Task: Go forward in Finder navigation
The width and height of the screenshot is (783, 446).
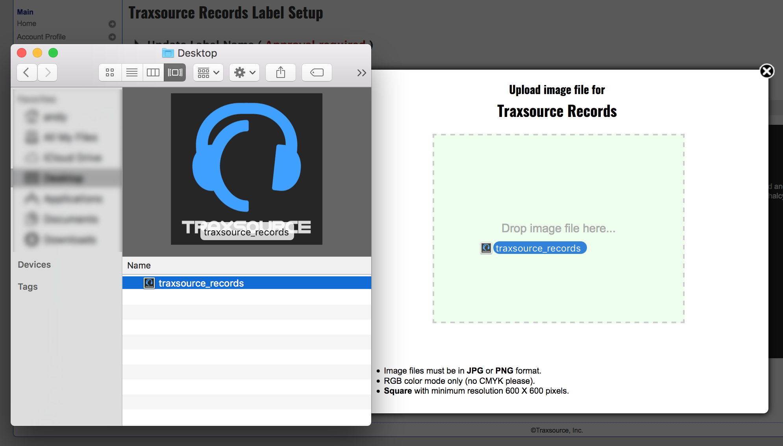Action: (x=48, y=72)
